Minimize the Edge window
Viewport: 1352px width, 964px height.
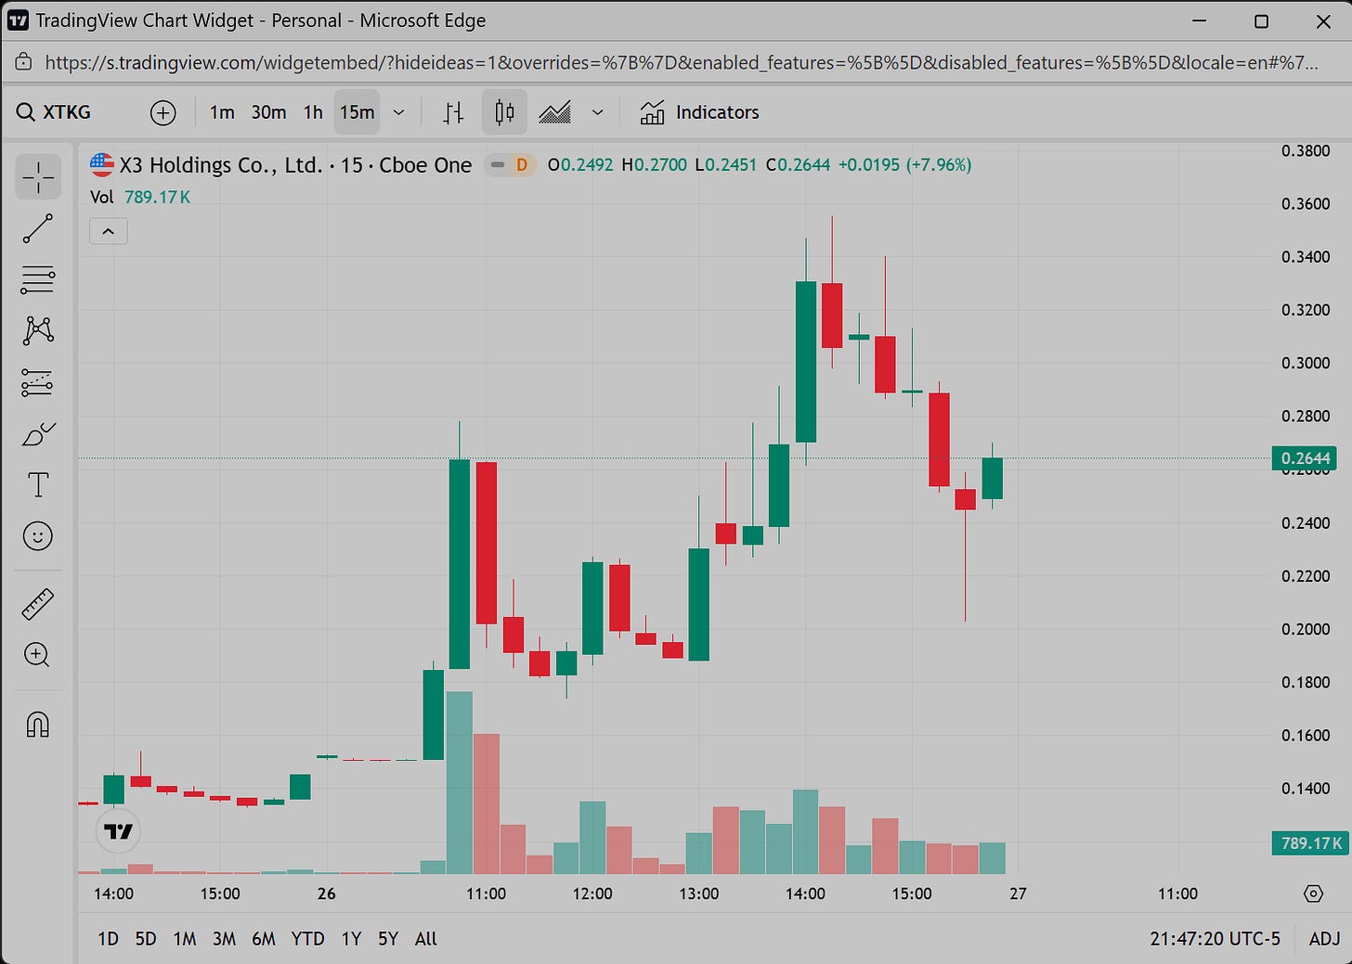(x=1200, y=20)
